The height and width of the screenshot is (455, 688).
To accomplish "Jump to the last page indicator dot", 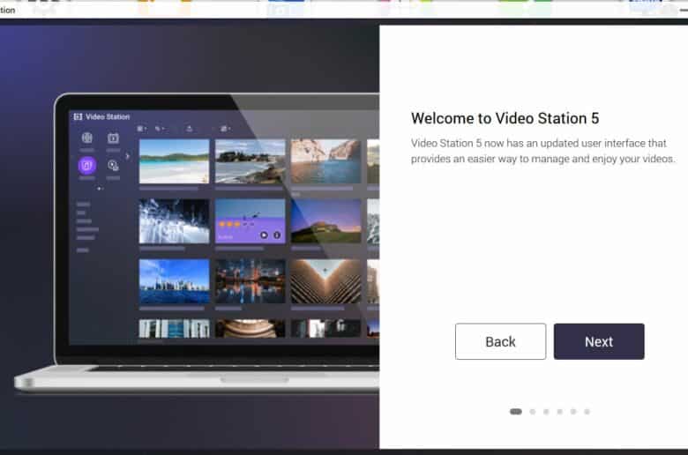I will point(587,412).
